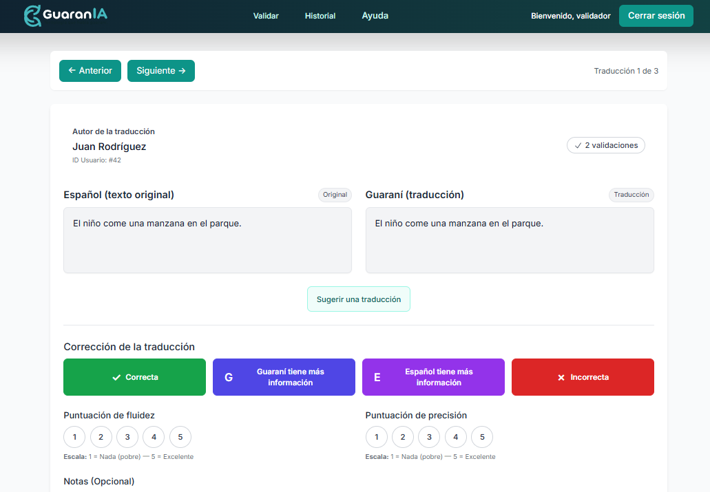Viewport: 710px width, 492px height.
Task: Click the Cerrar sesión button
Action: click(656, 16)
